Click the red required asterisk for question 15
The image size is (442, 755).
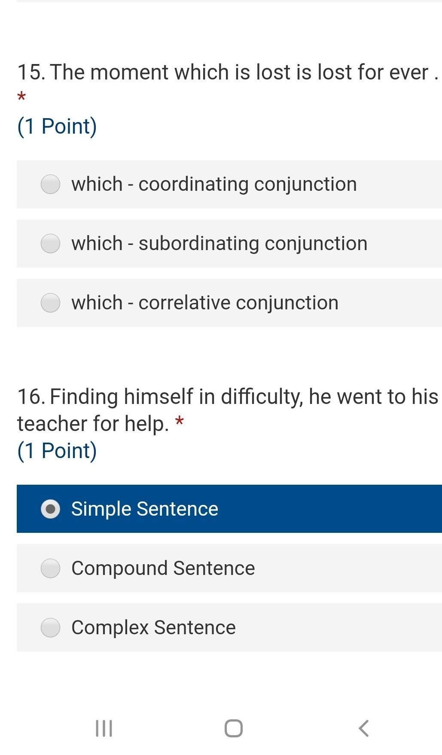click(21, 97)
